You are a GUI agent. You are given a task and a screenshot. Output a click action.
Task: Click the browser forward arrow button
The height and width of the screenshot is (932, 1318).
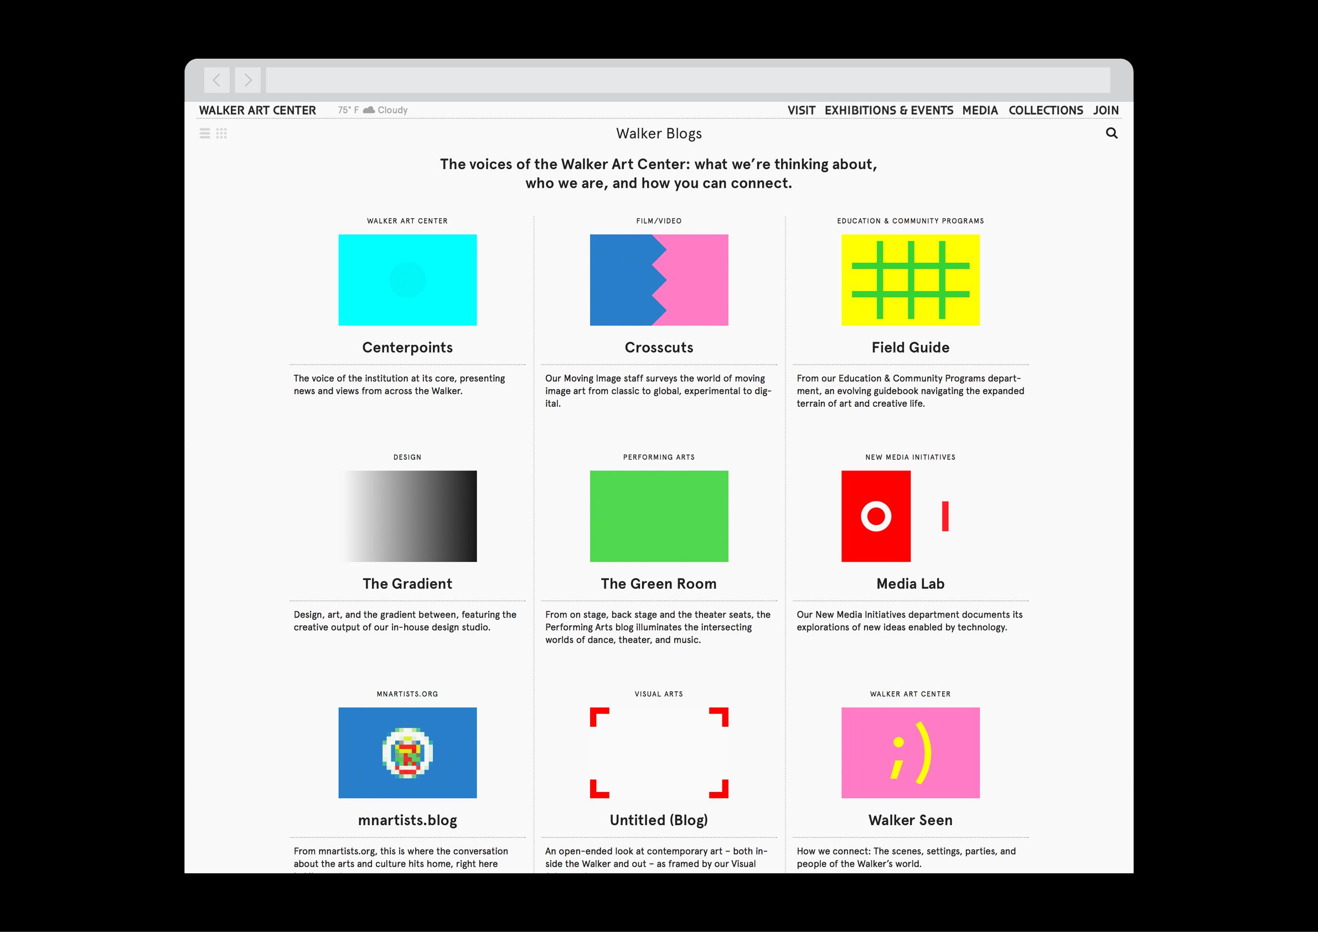click(247, 80)
